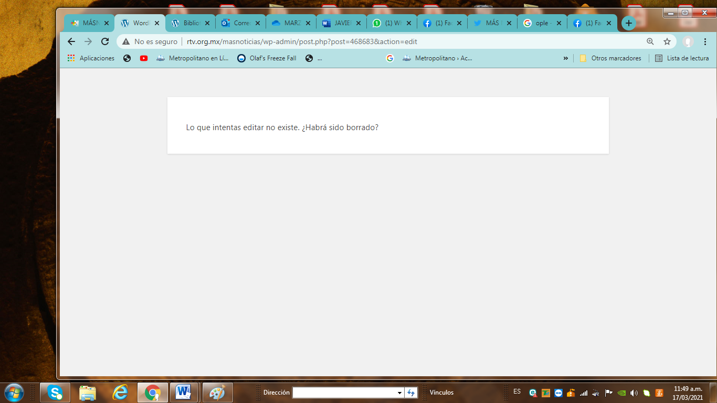Click the browser forward arrow
This screenshot has width=717, height=403.
pyautogui.click(x=88, y=41)
